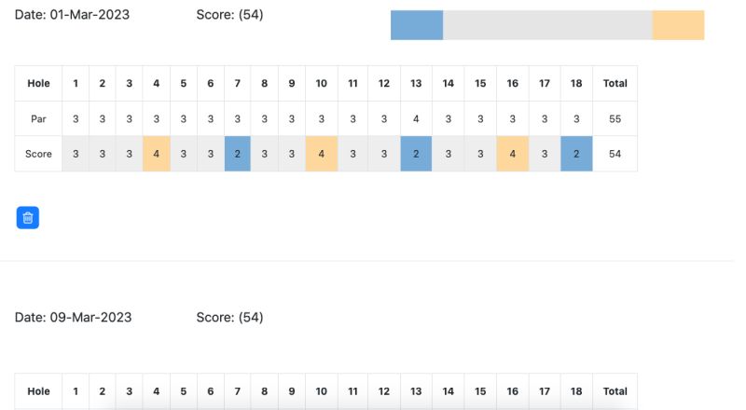Select hole 13 score cell showing 2
Image resolution: width=746 pixels, height=410 pixels.
click(416, 154)
